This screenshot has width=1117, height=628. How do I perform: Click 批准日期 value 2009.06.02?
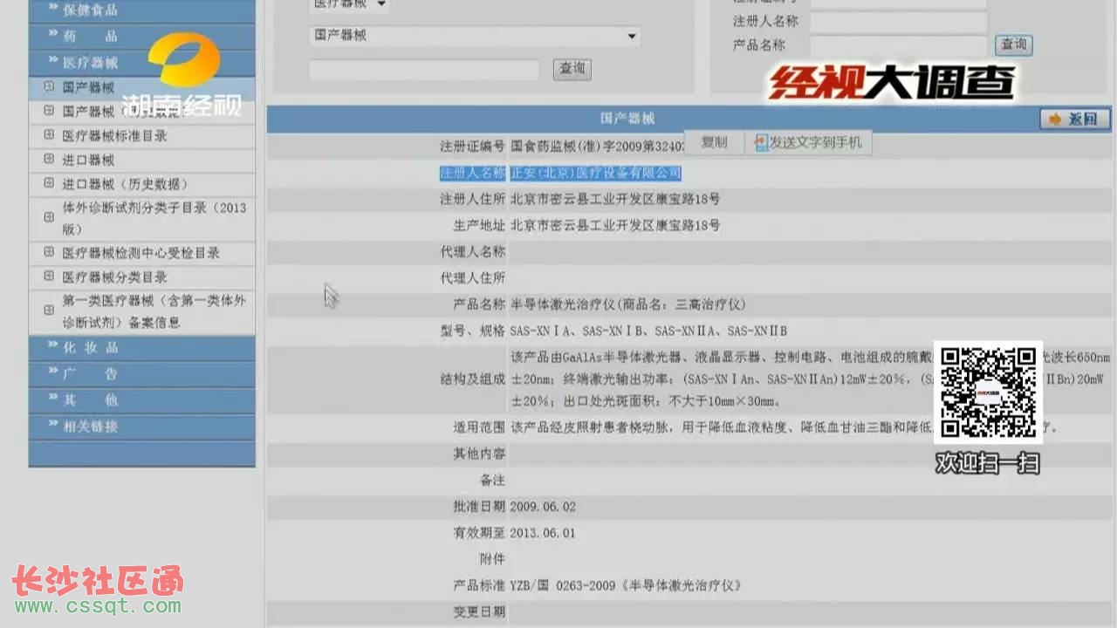pos(543,507)
